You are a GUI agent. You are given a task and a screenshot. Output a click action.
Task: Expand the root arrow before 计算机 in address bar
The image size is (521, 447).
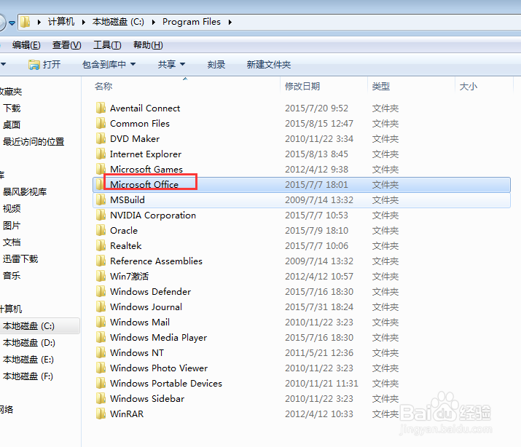click(x=39, y=23)
